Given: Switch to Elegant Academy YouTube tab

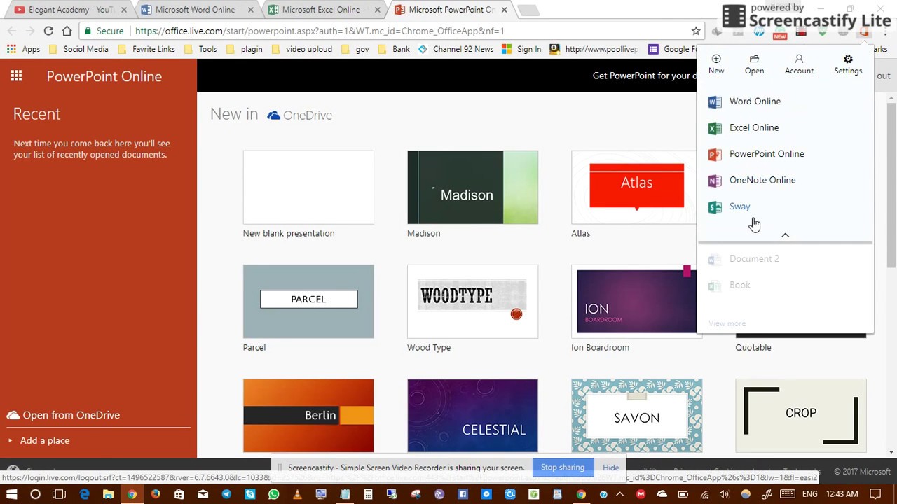Looking at the screenshot, I should pyautogui.click(x=69, y=10).
